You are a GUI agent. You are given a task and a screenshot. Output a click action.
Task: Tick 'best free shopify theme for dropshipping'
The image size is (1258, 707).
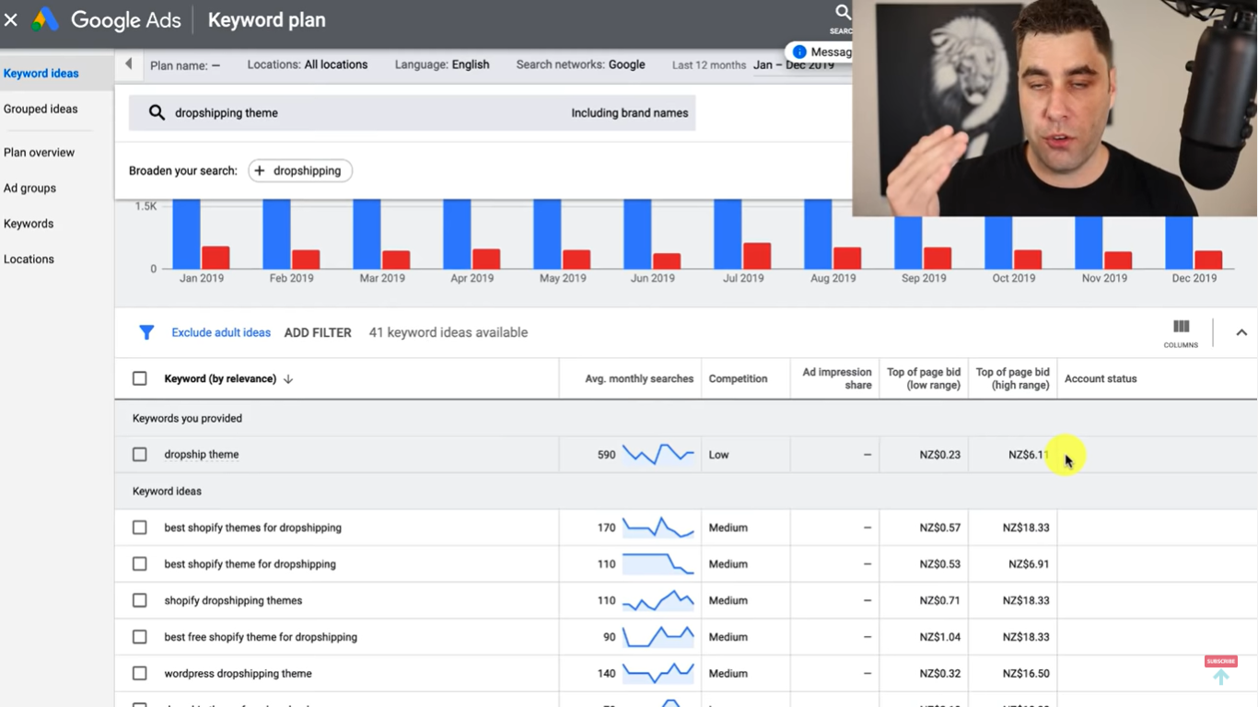(140, 636)
